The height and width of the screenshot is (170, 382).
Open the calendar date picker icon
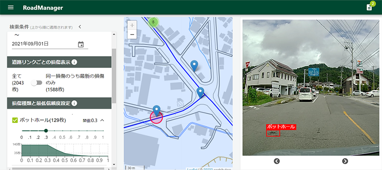[81, 44]
